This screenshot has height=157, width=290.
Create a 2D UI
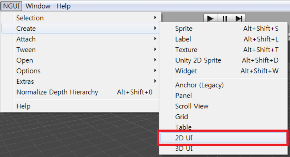224,138
